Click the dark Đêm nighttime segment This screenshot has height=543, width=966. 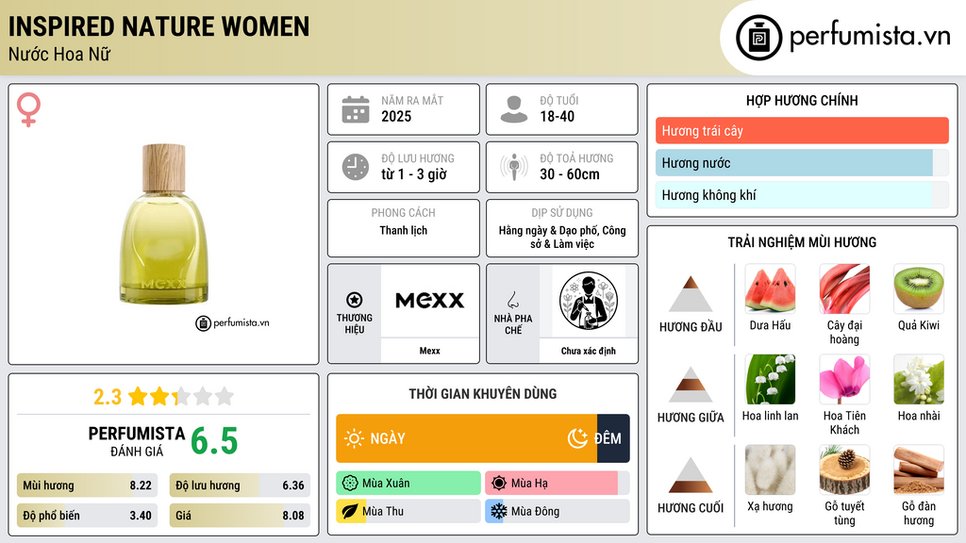click(613, 438)
